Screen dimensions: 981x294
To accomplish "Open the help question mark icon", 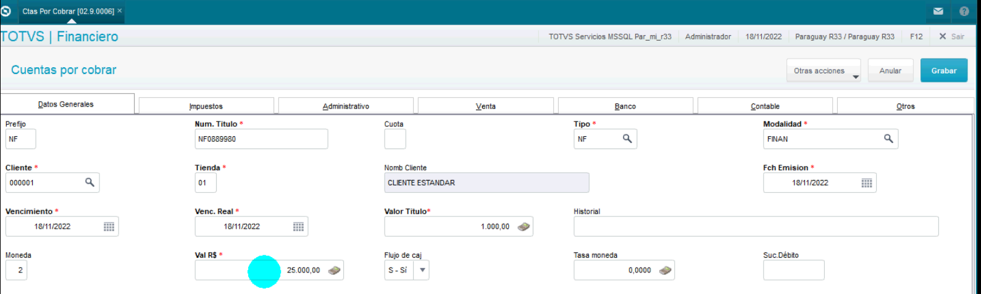I will click(x=964, y=11).
